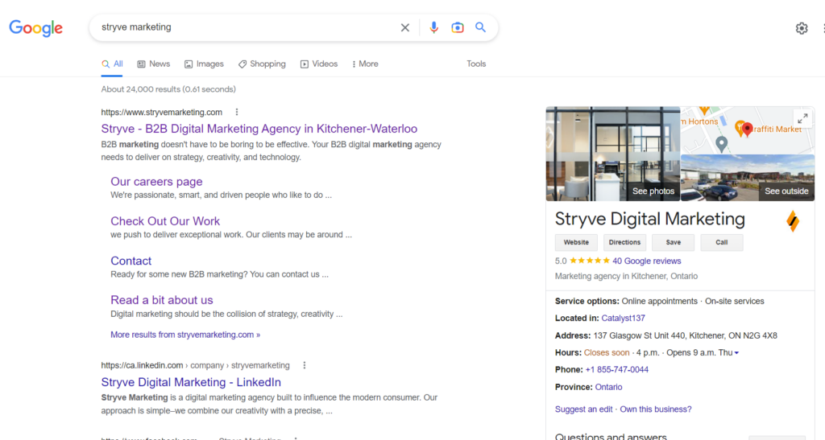This screenshot has height=440, width=825.
Task: Click phone number +1 855-747-0044
Action: pos(616,370)
